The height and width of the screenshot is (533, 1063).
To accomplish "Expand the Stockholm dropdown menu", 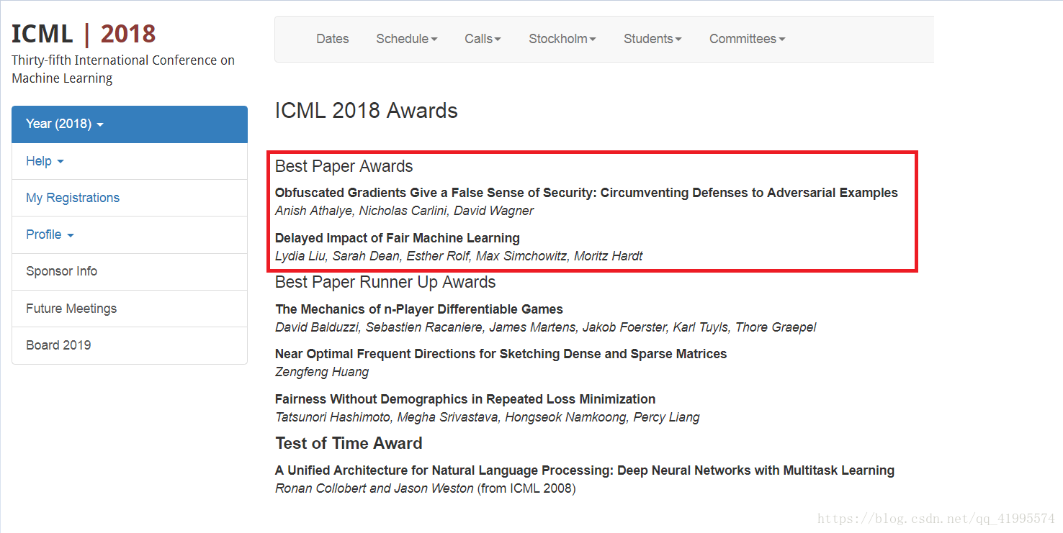I will point(562,39).
